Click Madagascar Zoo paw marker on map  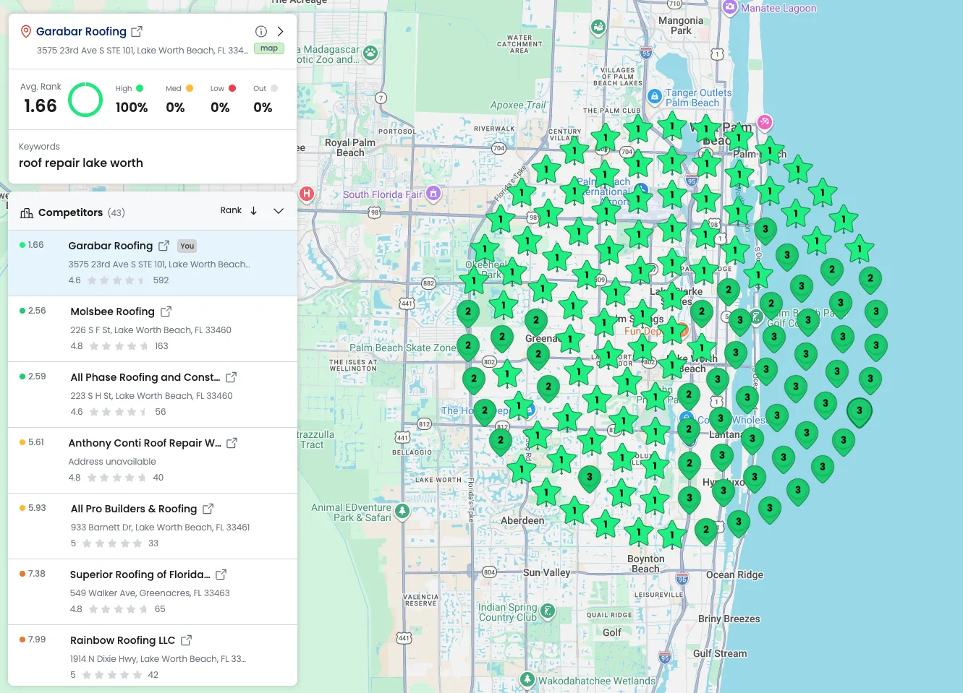(x=370, y=53)
